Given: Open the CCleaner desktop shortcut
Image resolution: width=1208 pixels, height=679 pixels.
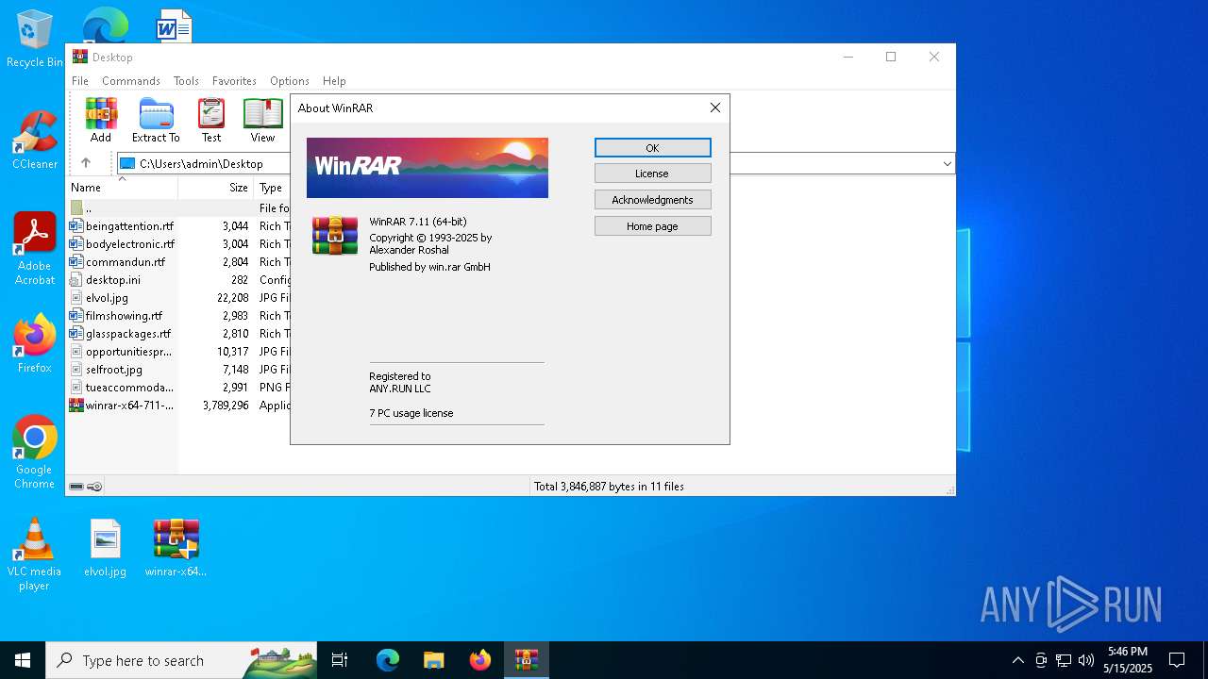Looking at the screenshot, I should click(35, 140).
